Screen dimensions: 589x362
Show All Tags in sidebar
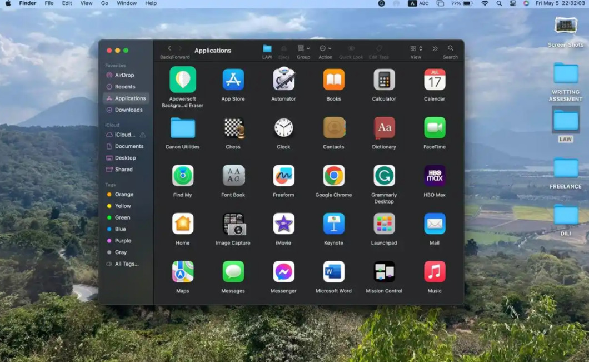click(126, 264)
